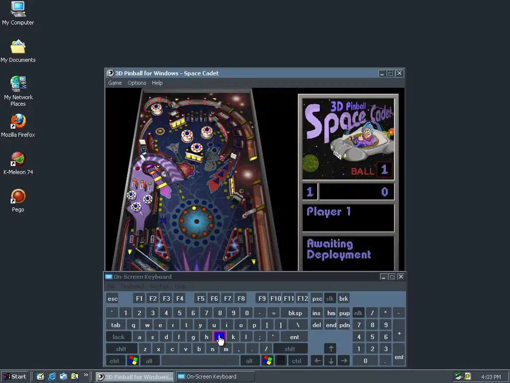Click the left arrow key

317,361
